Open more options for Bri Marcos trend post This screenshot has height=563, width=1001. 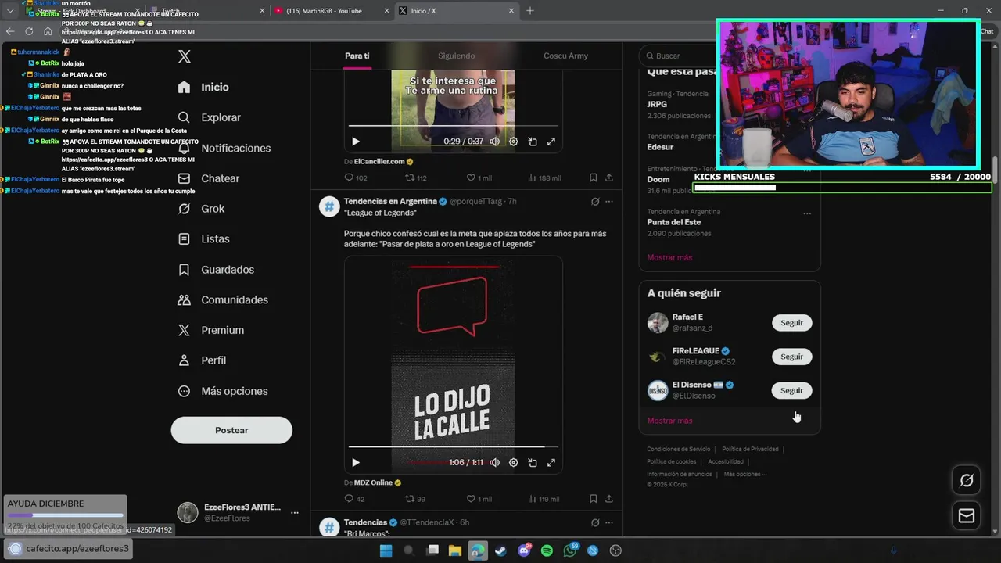[x=609, y=522]
